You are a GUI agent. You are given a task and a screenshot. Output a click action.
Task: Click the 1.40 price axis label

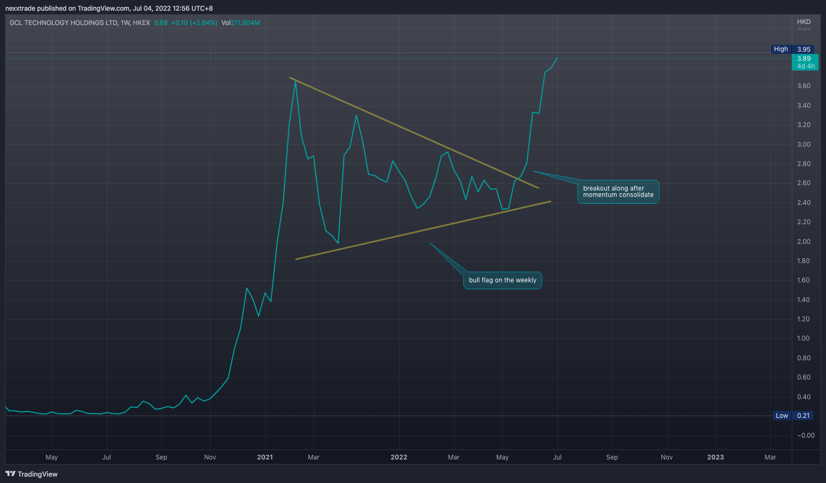(804, 300)
